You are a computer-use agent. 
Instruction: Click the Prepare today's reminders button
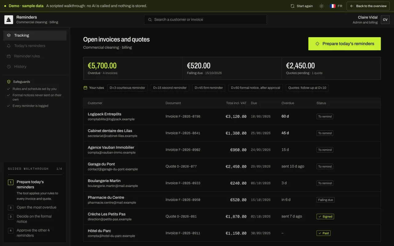point(344,44)
